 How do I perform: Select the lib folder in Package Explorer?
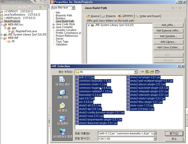pos(13,41)
